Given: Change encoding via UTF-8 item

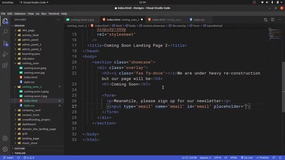Looking at the screenshot, I should click(217, 158).
